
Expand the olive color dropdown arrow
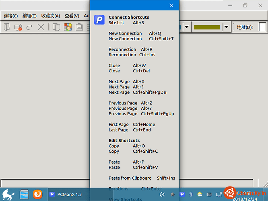[226, 27]
